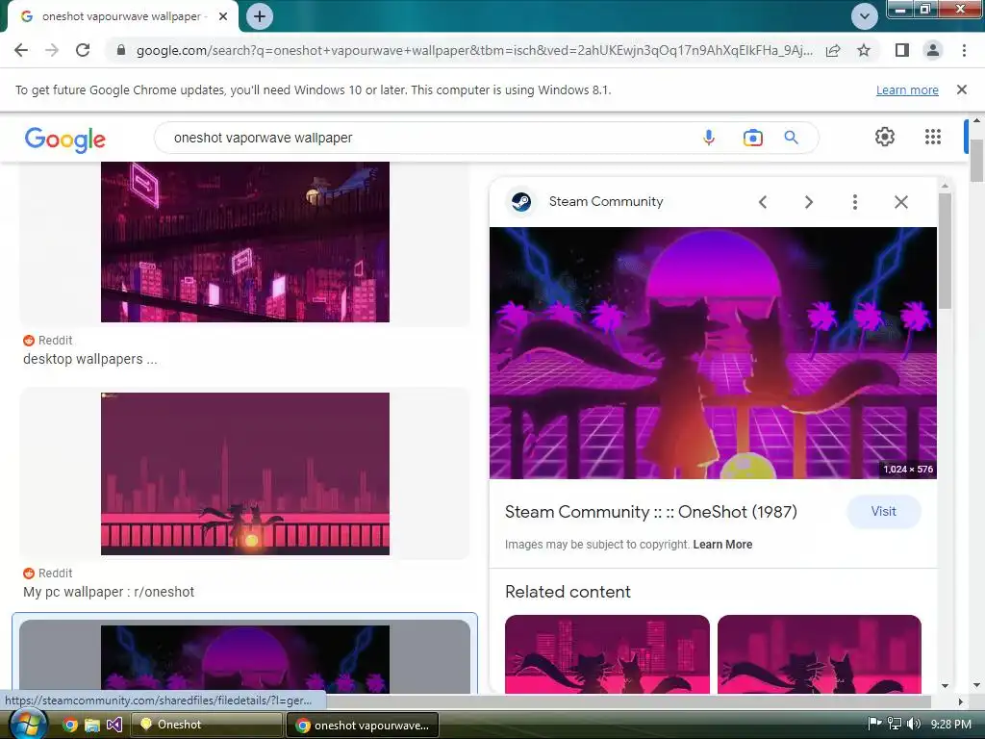Go back to the previous page
985x739 pixels.
coord(21,50)
